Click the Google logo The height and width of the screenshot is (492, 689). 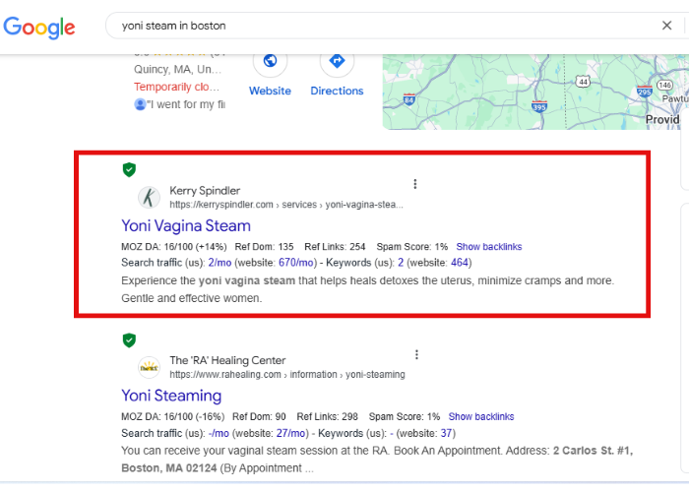39,27
